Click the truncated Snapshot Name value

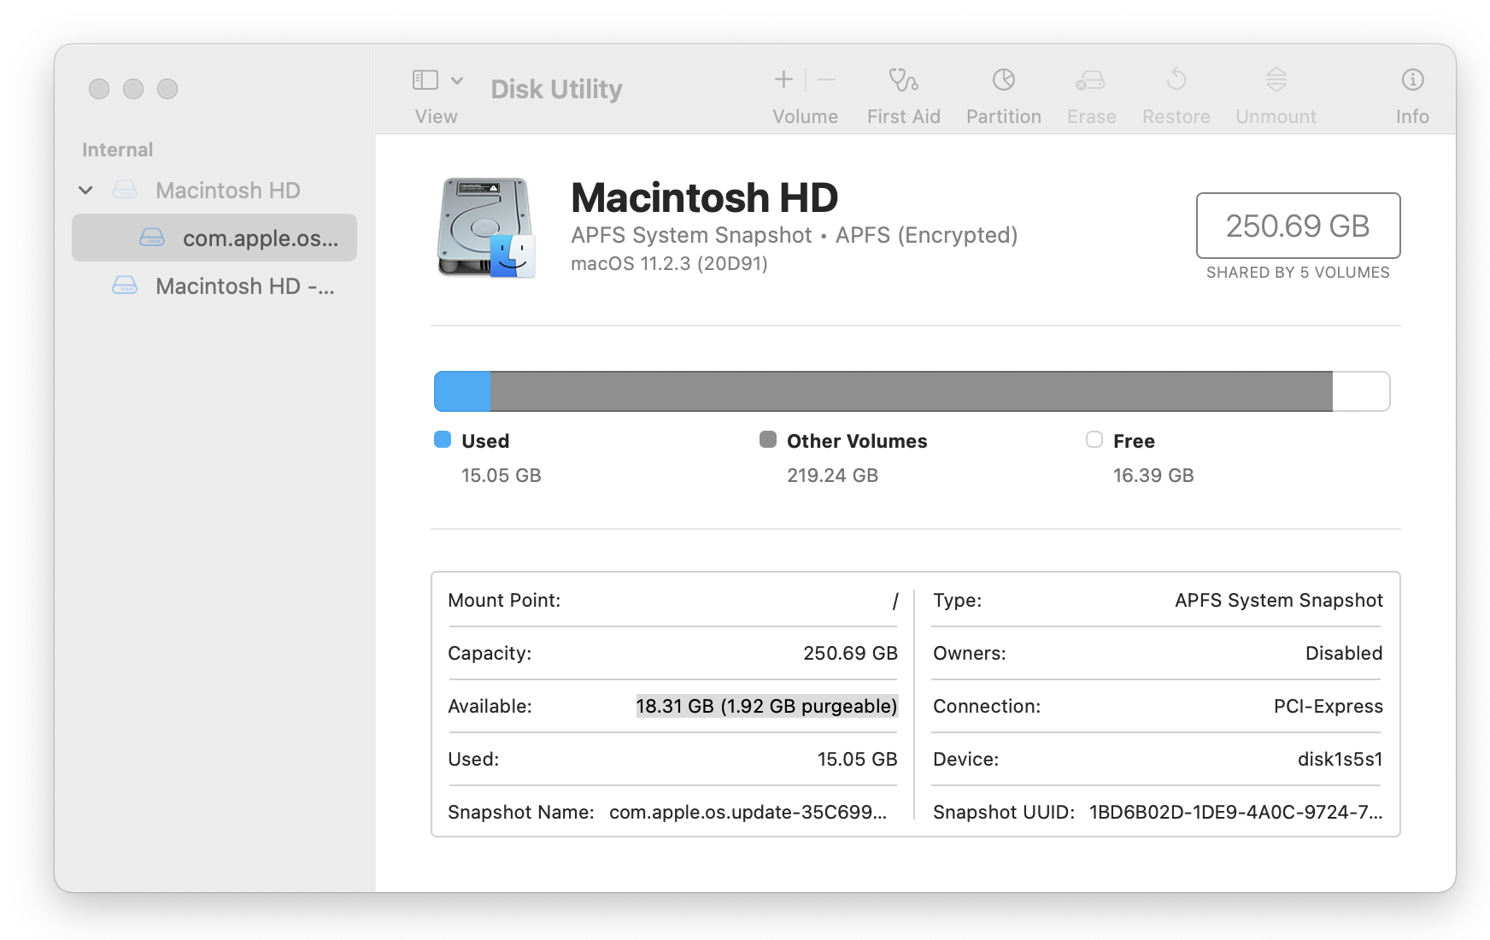[748, 813]
